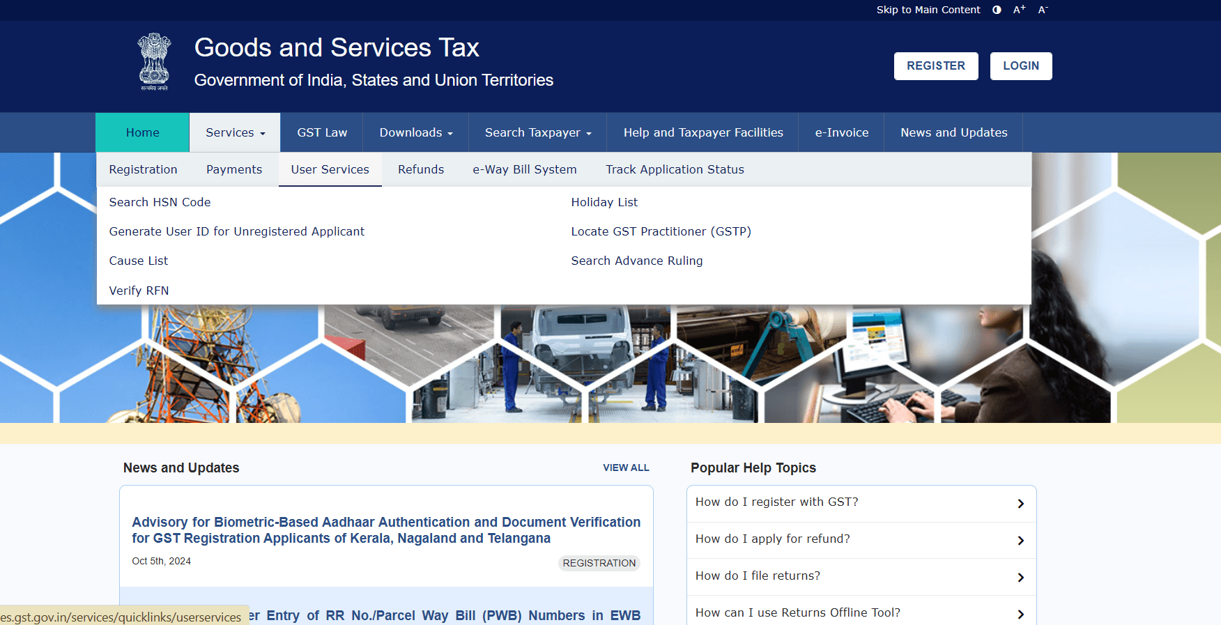The image size is (1221, 625).
Task: Open Generate User ID for Unregistered Applicant
Action: [237, 231]
